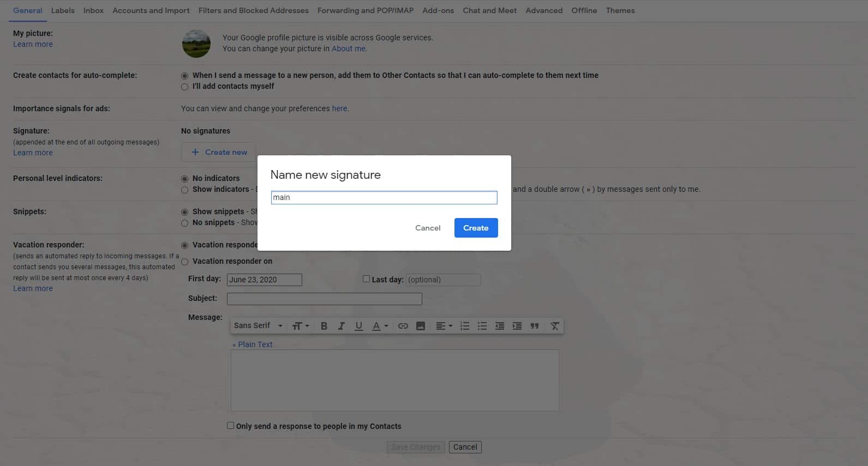Screen dimensions: 868x466
Task: Open Forwarding and POP/IMAP tab
Action: pos(366,10)
